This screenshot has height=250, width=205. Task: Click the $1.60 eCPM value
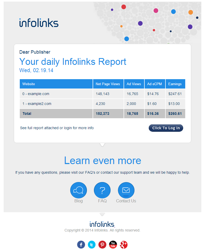click(152, 104)
